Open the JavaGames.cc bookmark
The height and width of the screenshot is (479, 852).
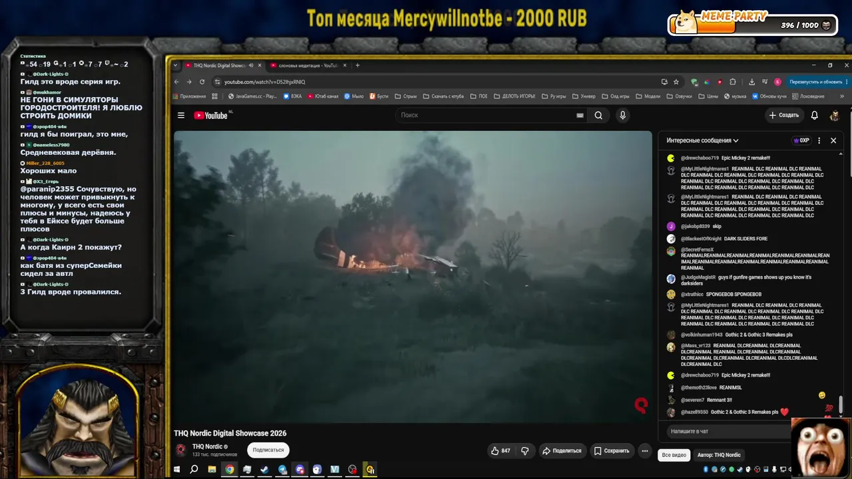coord(252,96)
